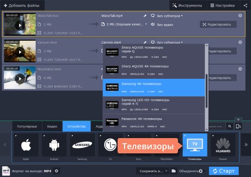Click the detect device icon
This screenshot has width=251, height=177.
click(x=238, y=126)
